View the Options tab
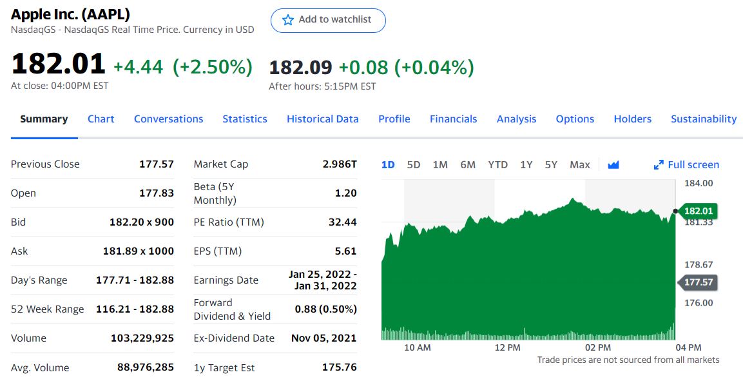 tap(575, 119)
